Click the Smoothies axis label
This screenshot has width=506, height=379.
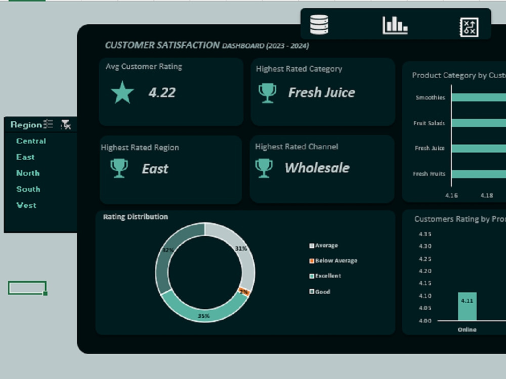point(430,98)
